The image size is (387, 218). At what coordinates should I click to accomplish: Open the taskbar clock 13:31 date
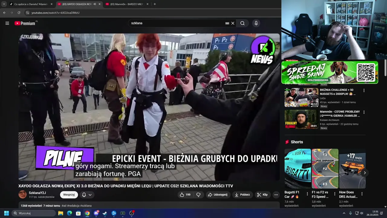coord(372,213)
